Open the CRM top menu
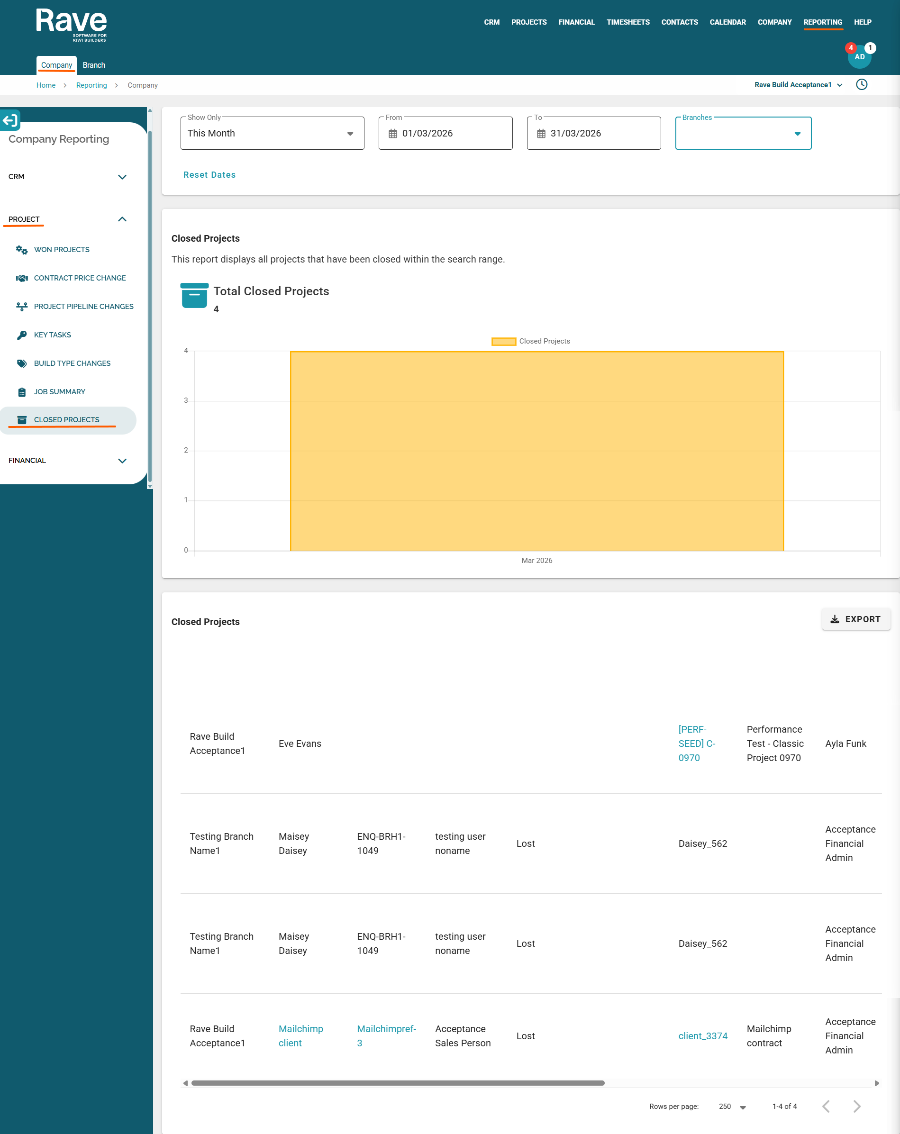 click(x=492, y=22)
